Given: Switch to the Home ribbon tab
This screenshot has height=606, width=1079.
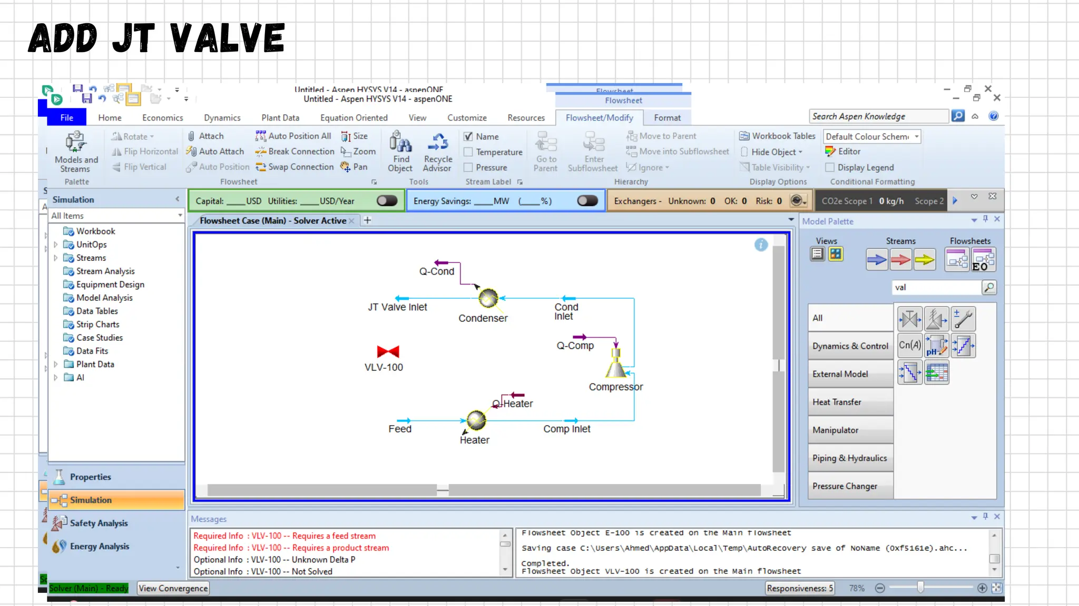Looking at the screenshot, I should tap(110, 118).
